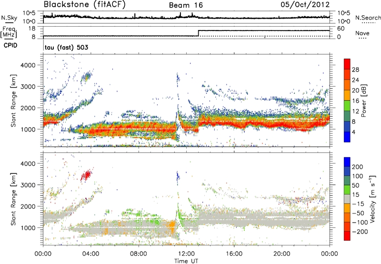Screen dimensions: 381x264
Task: Click the date "05/Oct/2012"
Action: tap(305, 5)
